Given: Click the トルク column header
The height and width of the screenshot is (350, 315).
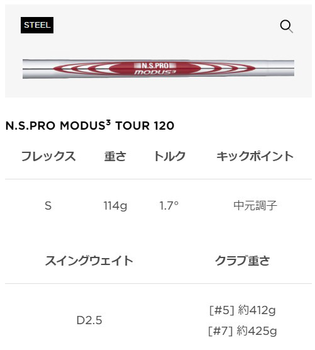Looking at the screenshot, I should click(170, 156).
